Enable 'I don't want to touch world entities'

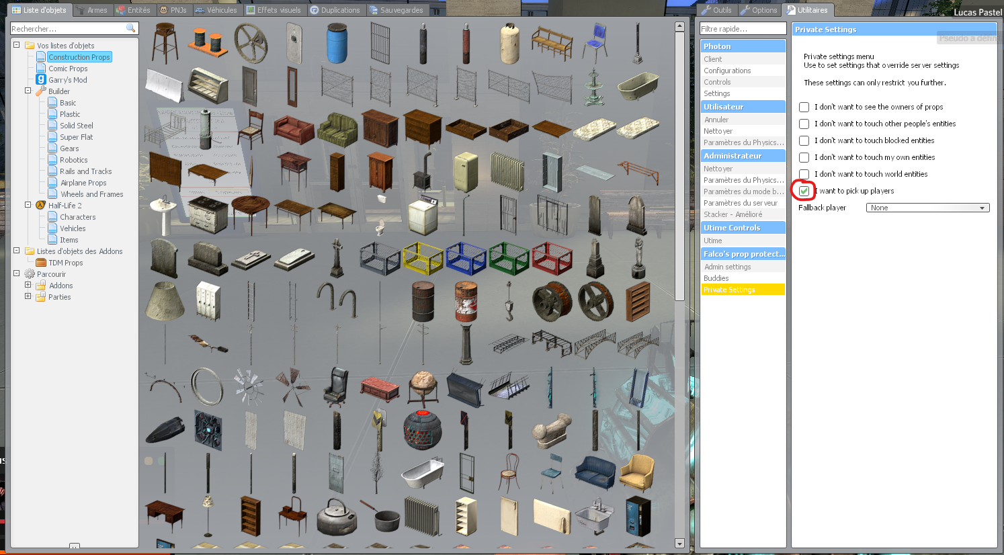[804, 174]
